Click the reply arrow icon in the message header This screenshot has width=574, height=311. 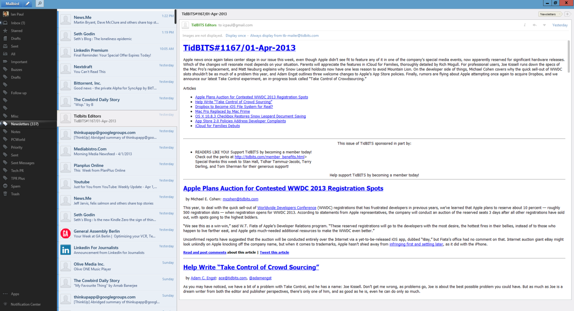click(535, 25)
